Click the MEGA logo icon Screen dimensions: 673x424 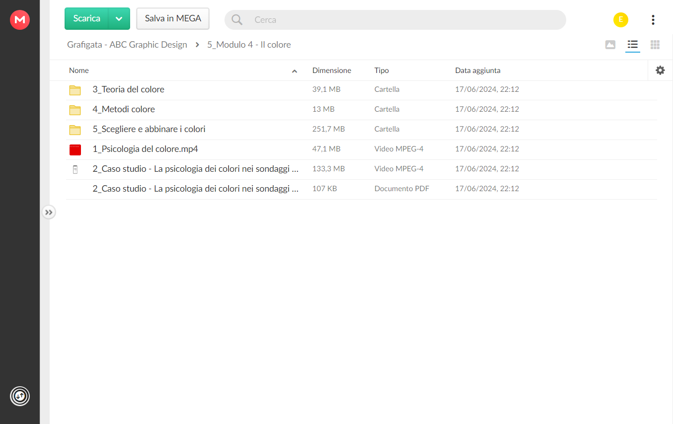(20, 20)
